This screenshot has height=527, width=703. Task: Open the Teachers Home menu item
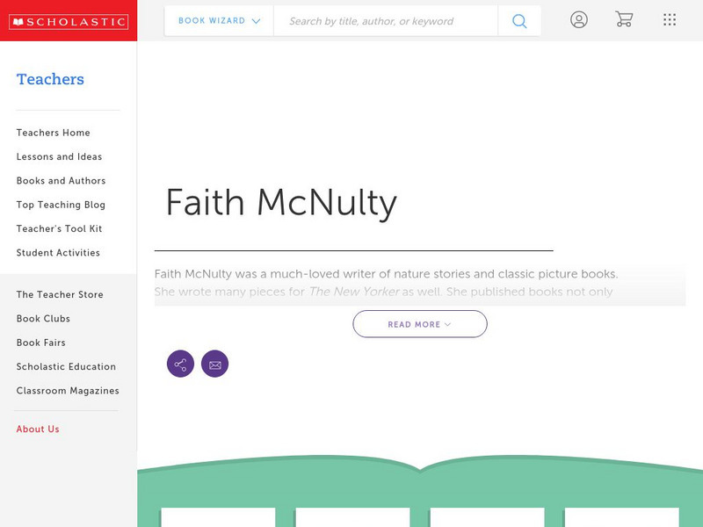point(52,133)
